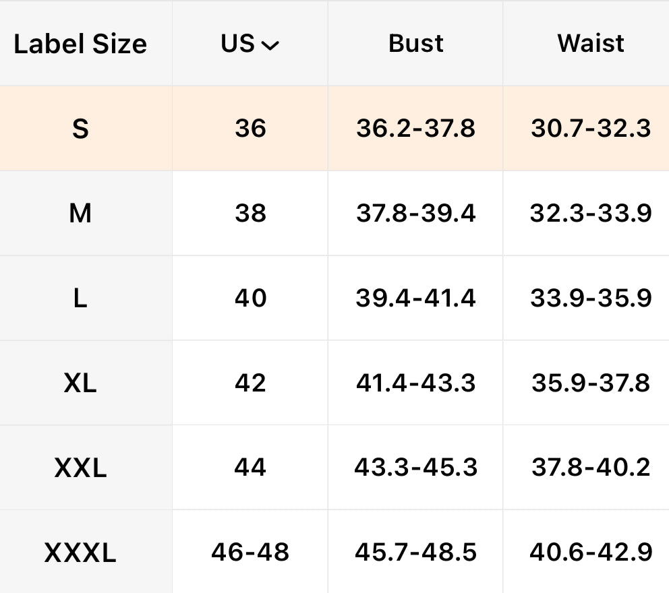Click US size 42 cell
The image size is (669, 593).
(x=250, y=383)
